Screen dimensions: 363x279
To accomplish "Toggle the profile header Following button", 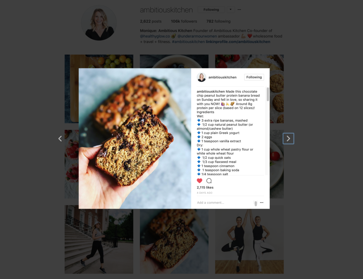I will point(211,10).
